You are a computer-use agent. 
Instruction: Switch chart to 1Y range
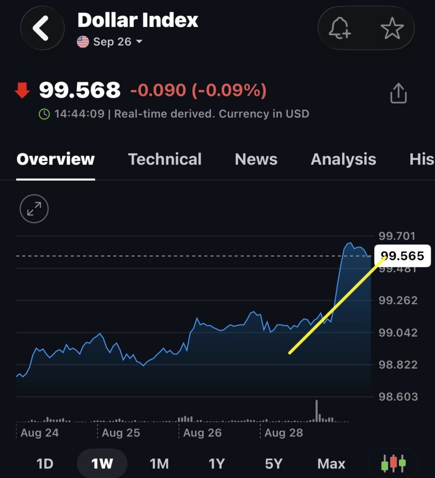(x=217, y=464)
